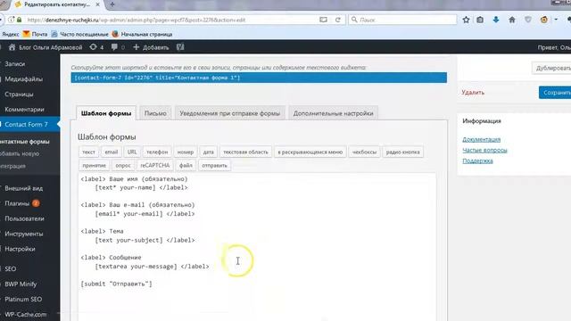
Task: Click the padlock site security icon
Action: click(19, 20)
